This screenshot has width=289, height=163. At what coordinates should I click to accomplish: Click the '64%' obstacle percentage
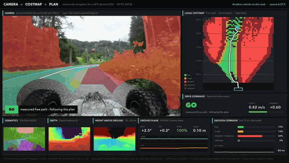pyautogui.click(x=280, y=136)
